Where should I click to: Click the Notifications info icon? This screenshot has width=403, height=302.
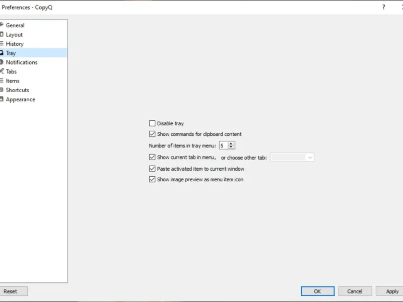click(x=2, y=62)
